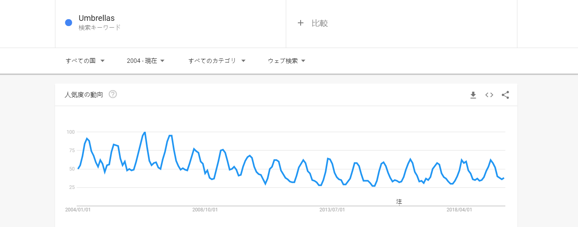Click the 注 note marker on chart
578x227 pixels.
pos(399,202)
